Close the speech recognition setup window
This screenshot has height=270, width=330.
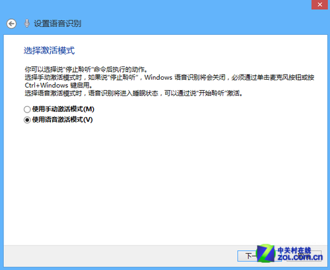(x=320, y=5)
